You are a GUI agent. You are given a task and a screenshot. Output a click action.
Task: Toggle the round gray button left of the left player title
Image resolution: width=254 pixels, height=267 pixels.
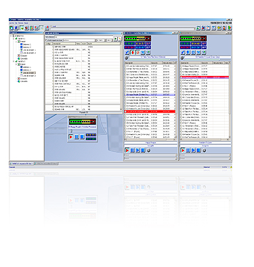click(127, 58)
